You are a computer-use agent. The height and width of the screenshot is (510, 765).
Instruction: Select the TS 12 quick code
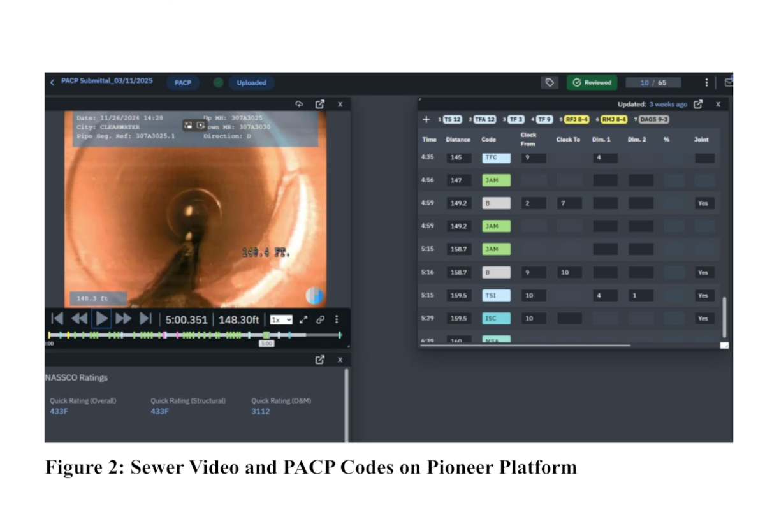pos(452,119)
